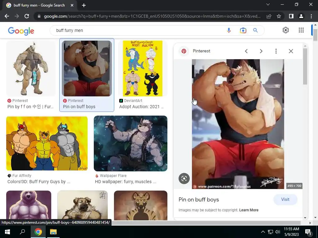
Task: Click the large preview image
Action: pyautogui.click(x=238, y=124)
